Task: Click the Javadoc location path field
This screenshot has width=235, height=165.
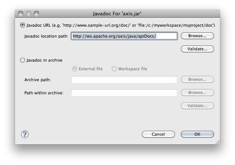Action: pyautogui.click(x=124, y=36)
